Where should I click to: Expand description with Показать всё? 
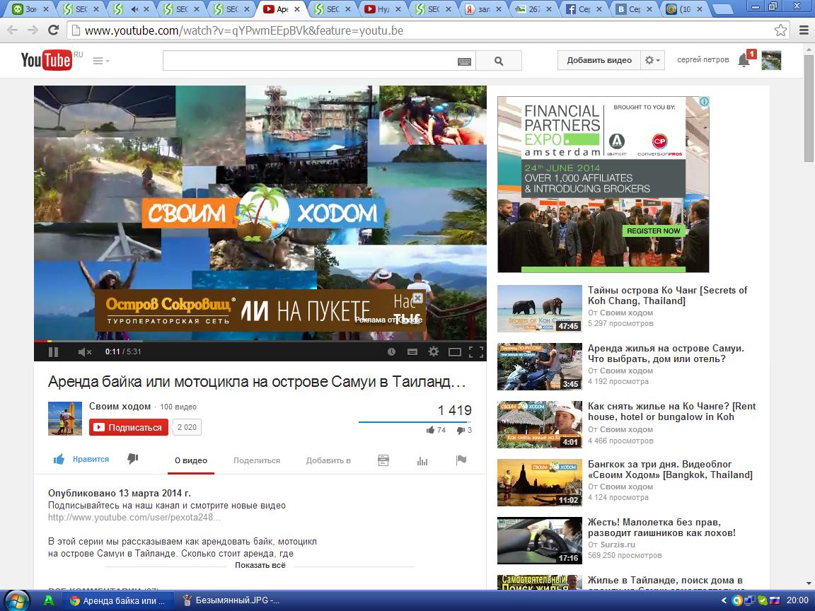click(x=260, y=565)
